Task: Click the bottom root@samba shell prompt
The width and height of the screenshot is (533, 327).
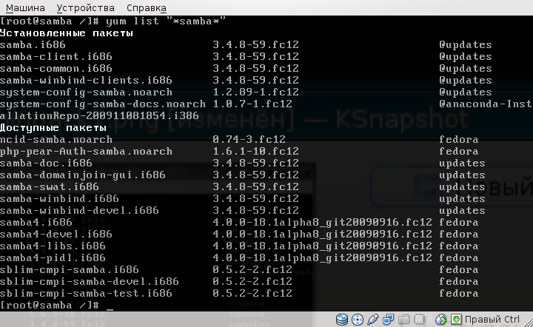Action: click(50, 306)
